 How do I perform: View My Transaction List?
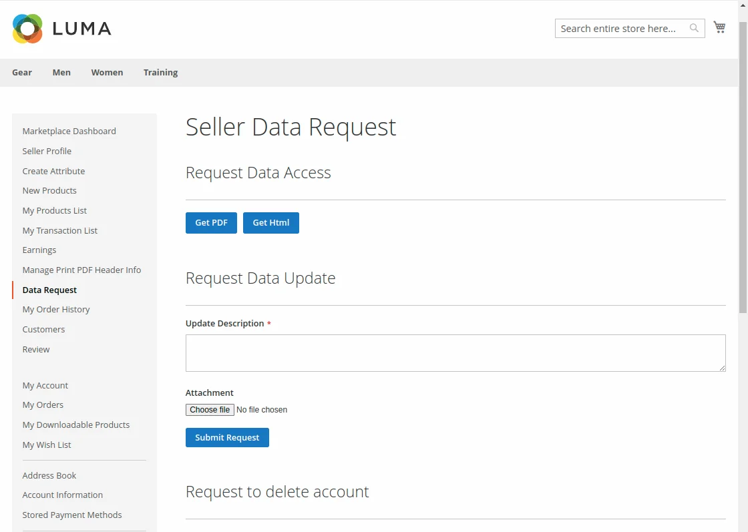(x=59, y=230)
